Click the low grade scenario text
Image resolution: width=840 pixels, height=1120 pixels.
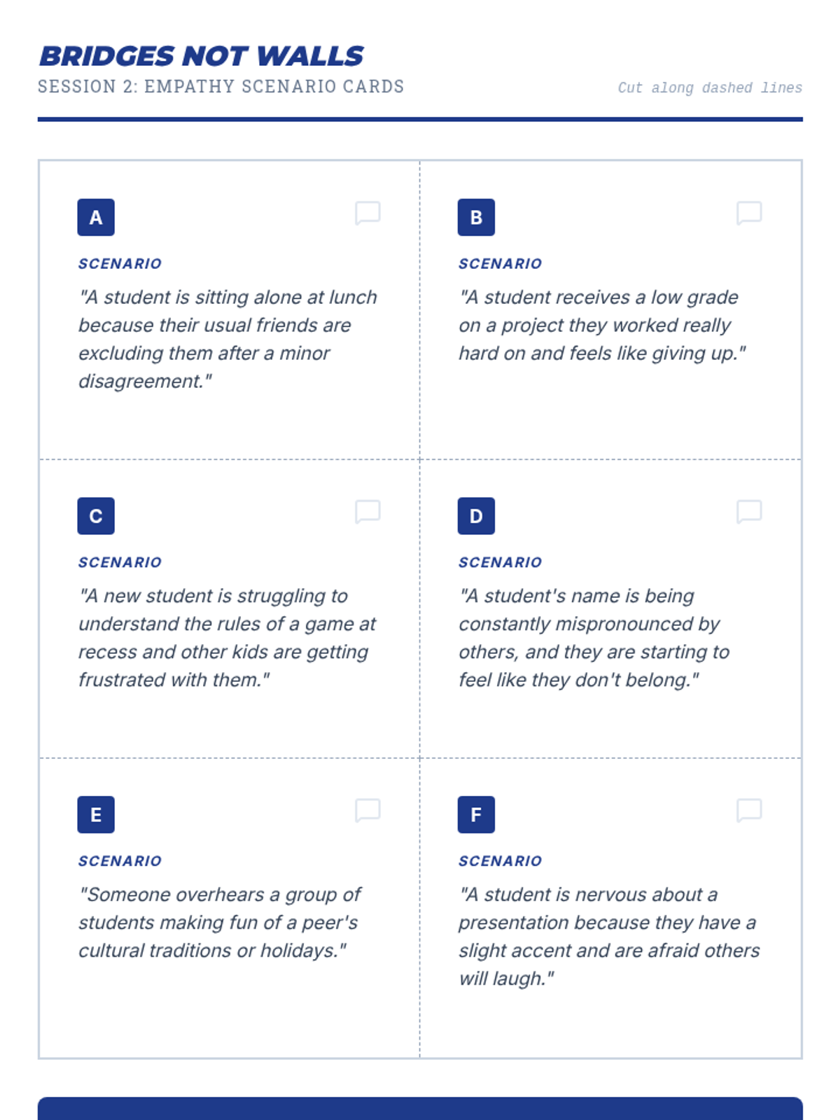(x=602, y=325)
